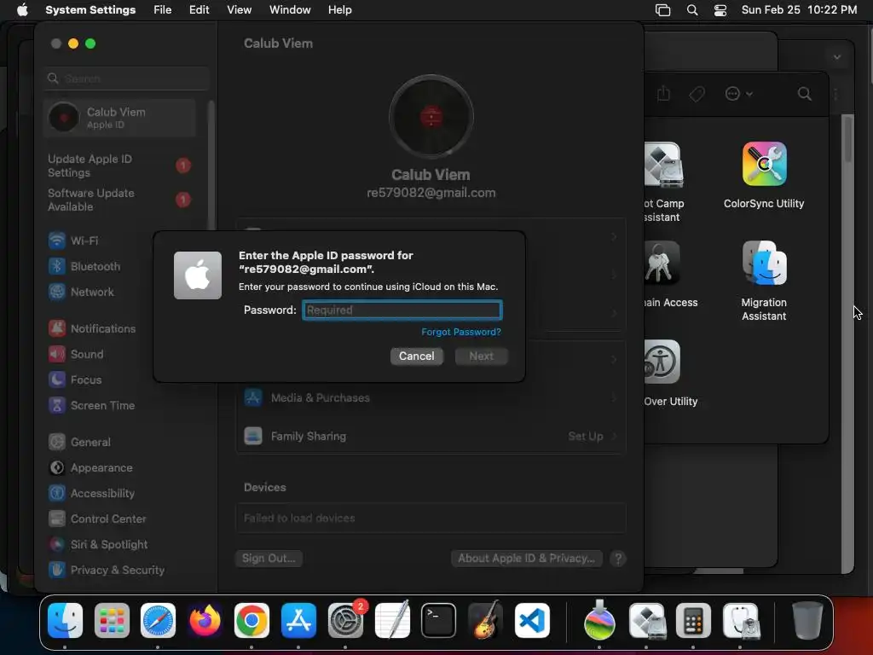Click the System Settings search field
This screenshot has width=873, height=655.
tap(128, 78)
